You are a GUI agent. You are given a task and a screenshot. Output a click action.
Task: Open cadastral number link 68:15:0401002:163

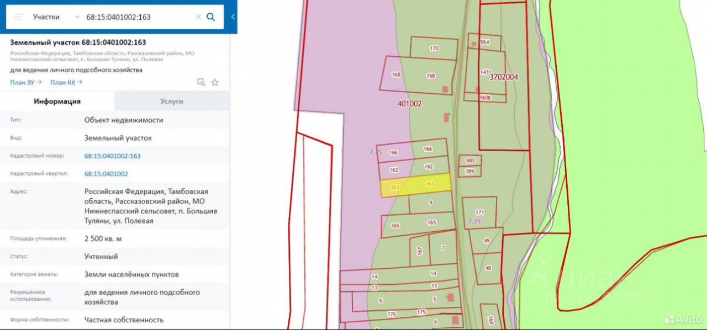113,156
